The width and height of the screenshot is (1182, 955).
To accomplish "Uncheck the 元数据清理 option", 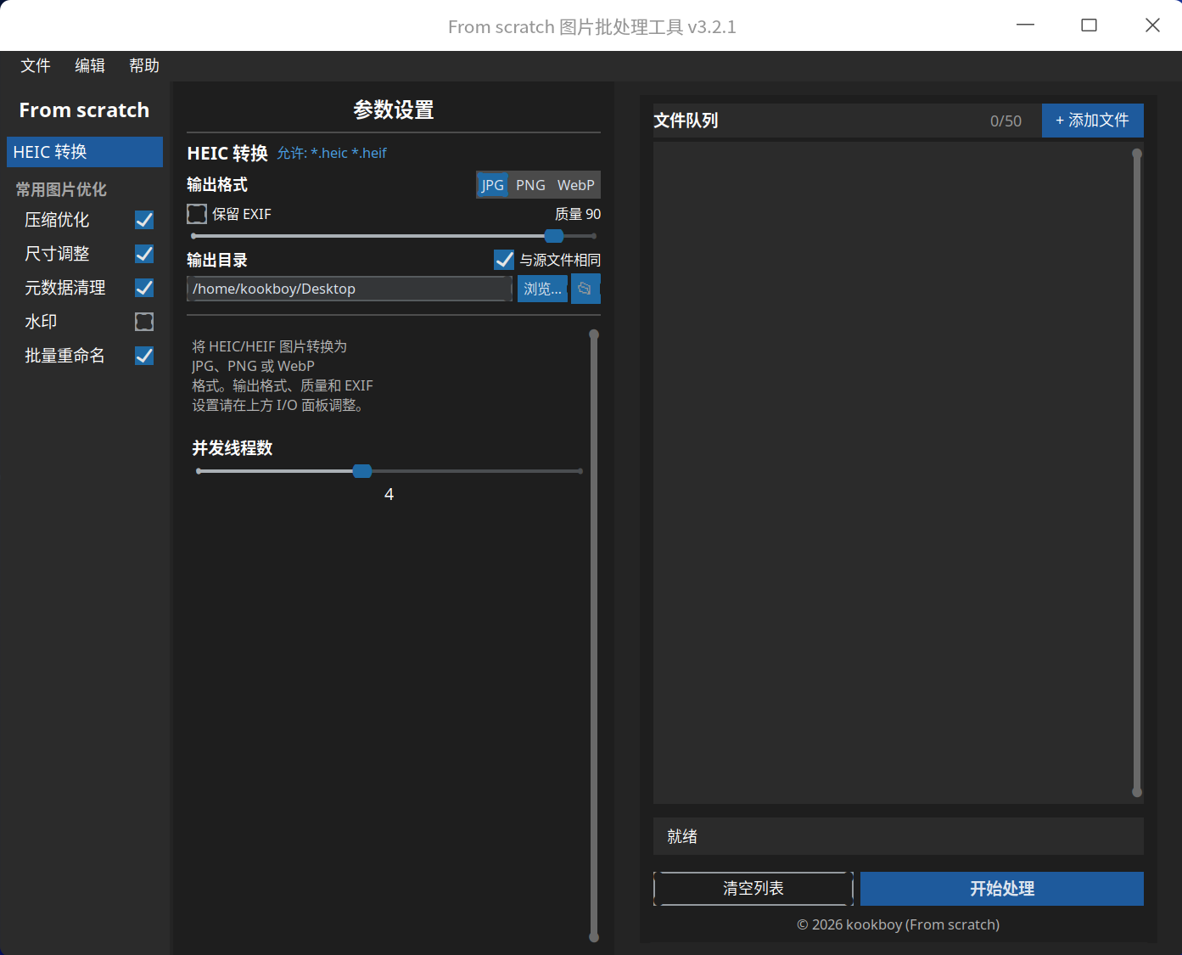I will tap(144, 288).
